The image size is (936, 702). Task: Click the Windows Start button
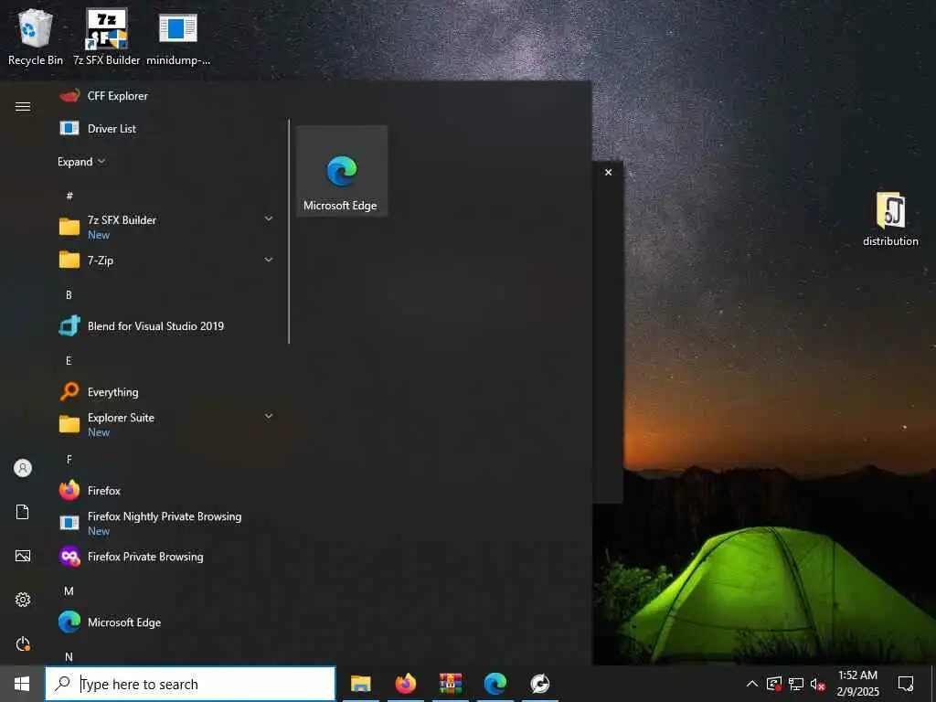pyautogui.click(x=22, y=684)
